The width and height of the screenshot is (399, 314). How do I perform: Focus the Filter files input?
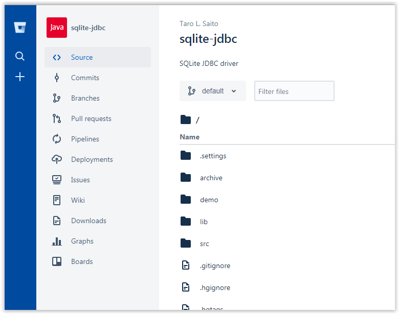pos(294,91)
